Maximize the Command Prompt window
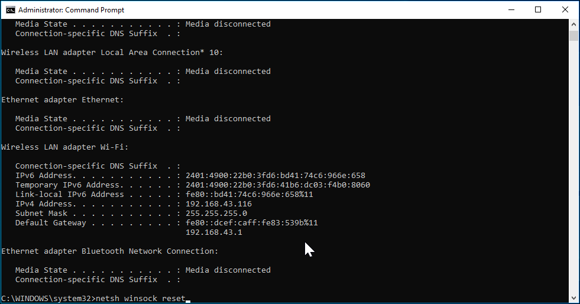 pos(538,10)
